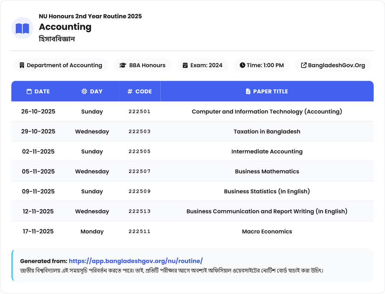Click "Wednesday" in the 05-11-2025 row
This screenshot has width=385, height=294.
point(92,171)
